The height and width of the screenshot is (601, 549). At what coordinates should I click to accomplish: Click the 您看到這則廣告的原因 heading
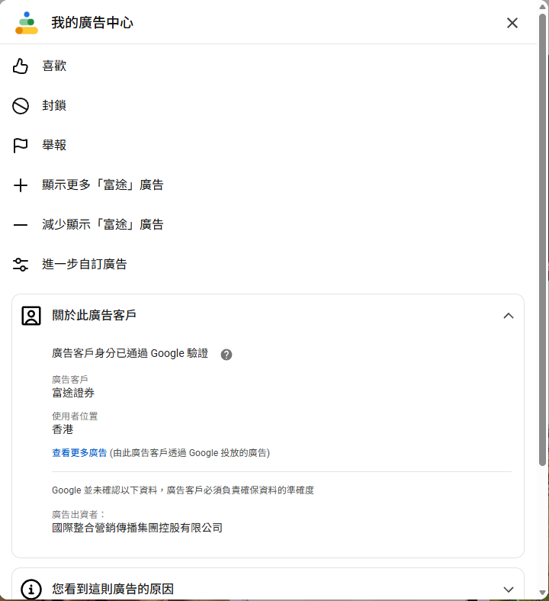click(x=113, y=589)
